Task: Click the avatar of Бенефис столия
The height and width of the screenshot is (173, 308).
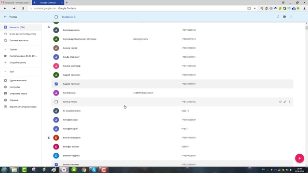Action: pos(56,147)
